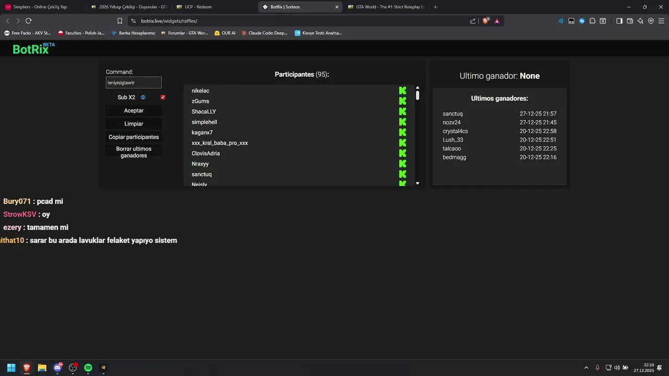Open the Brave Shields lion icon
The image size is (669, 376).
click(x=486, y=21)
